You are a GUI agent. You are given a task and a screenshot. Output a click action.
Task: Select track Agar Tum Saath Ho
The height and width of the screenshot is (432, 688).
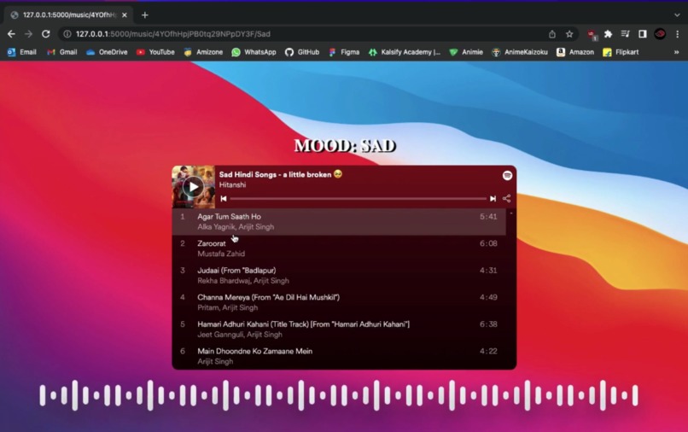[339, 222]
